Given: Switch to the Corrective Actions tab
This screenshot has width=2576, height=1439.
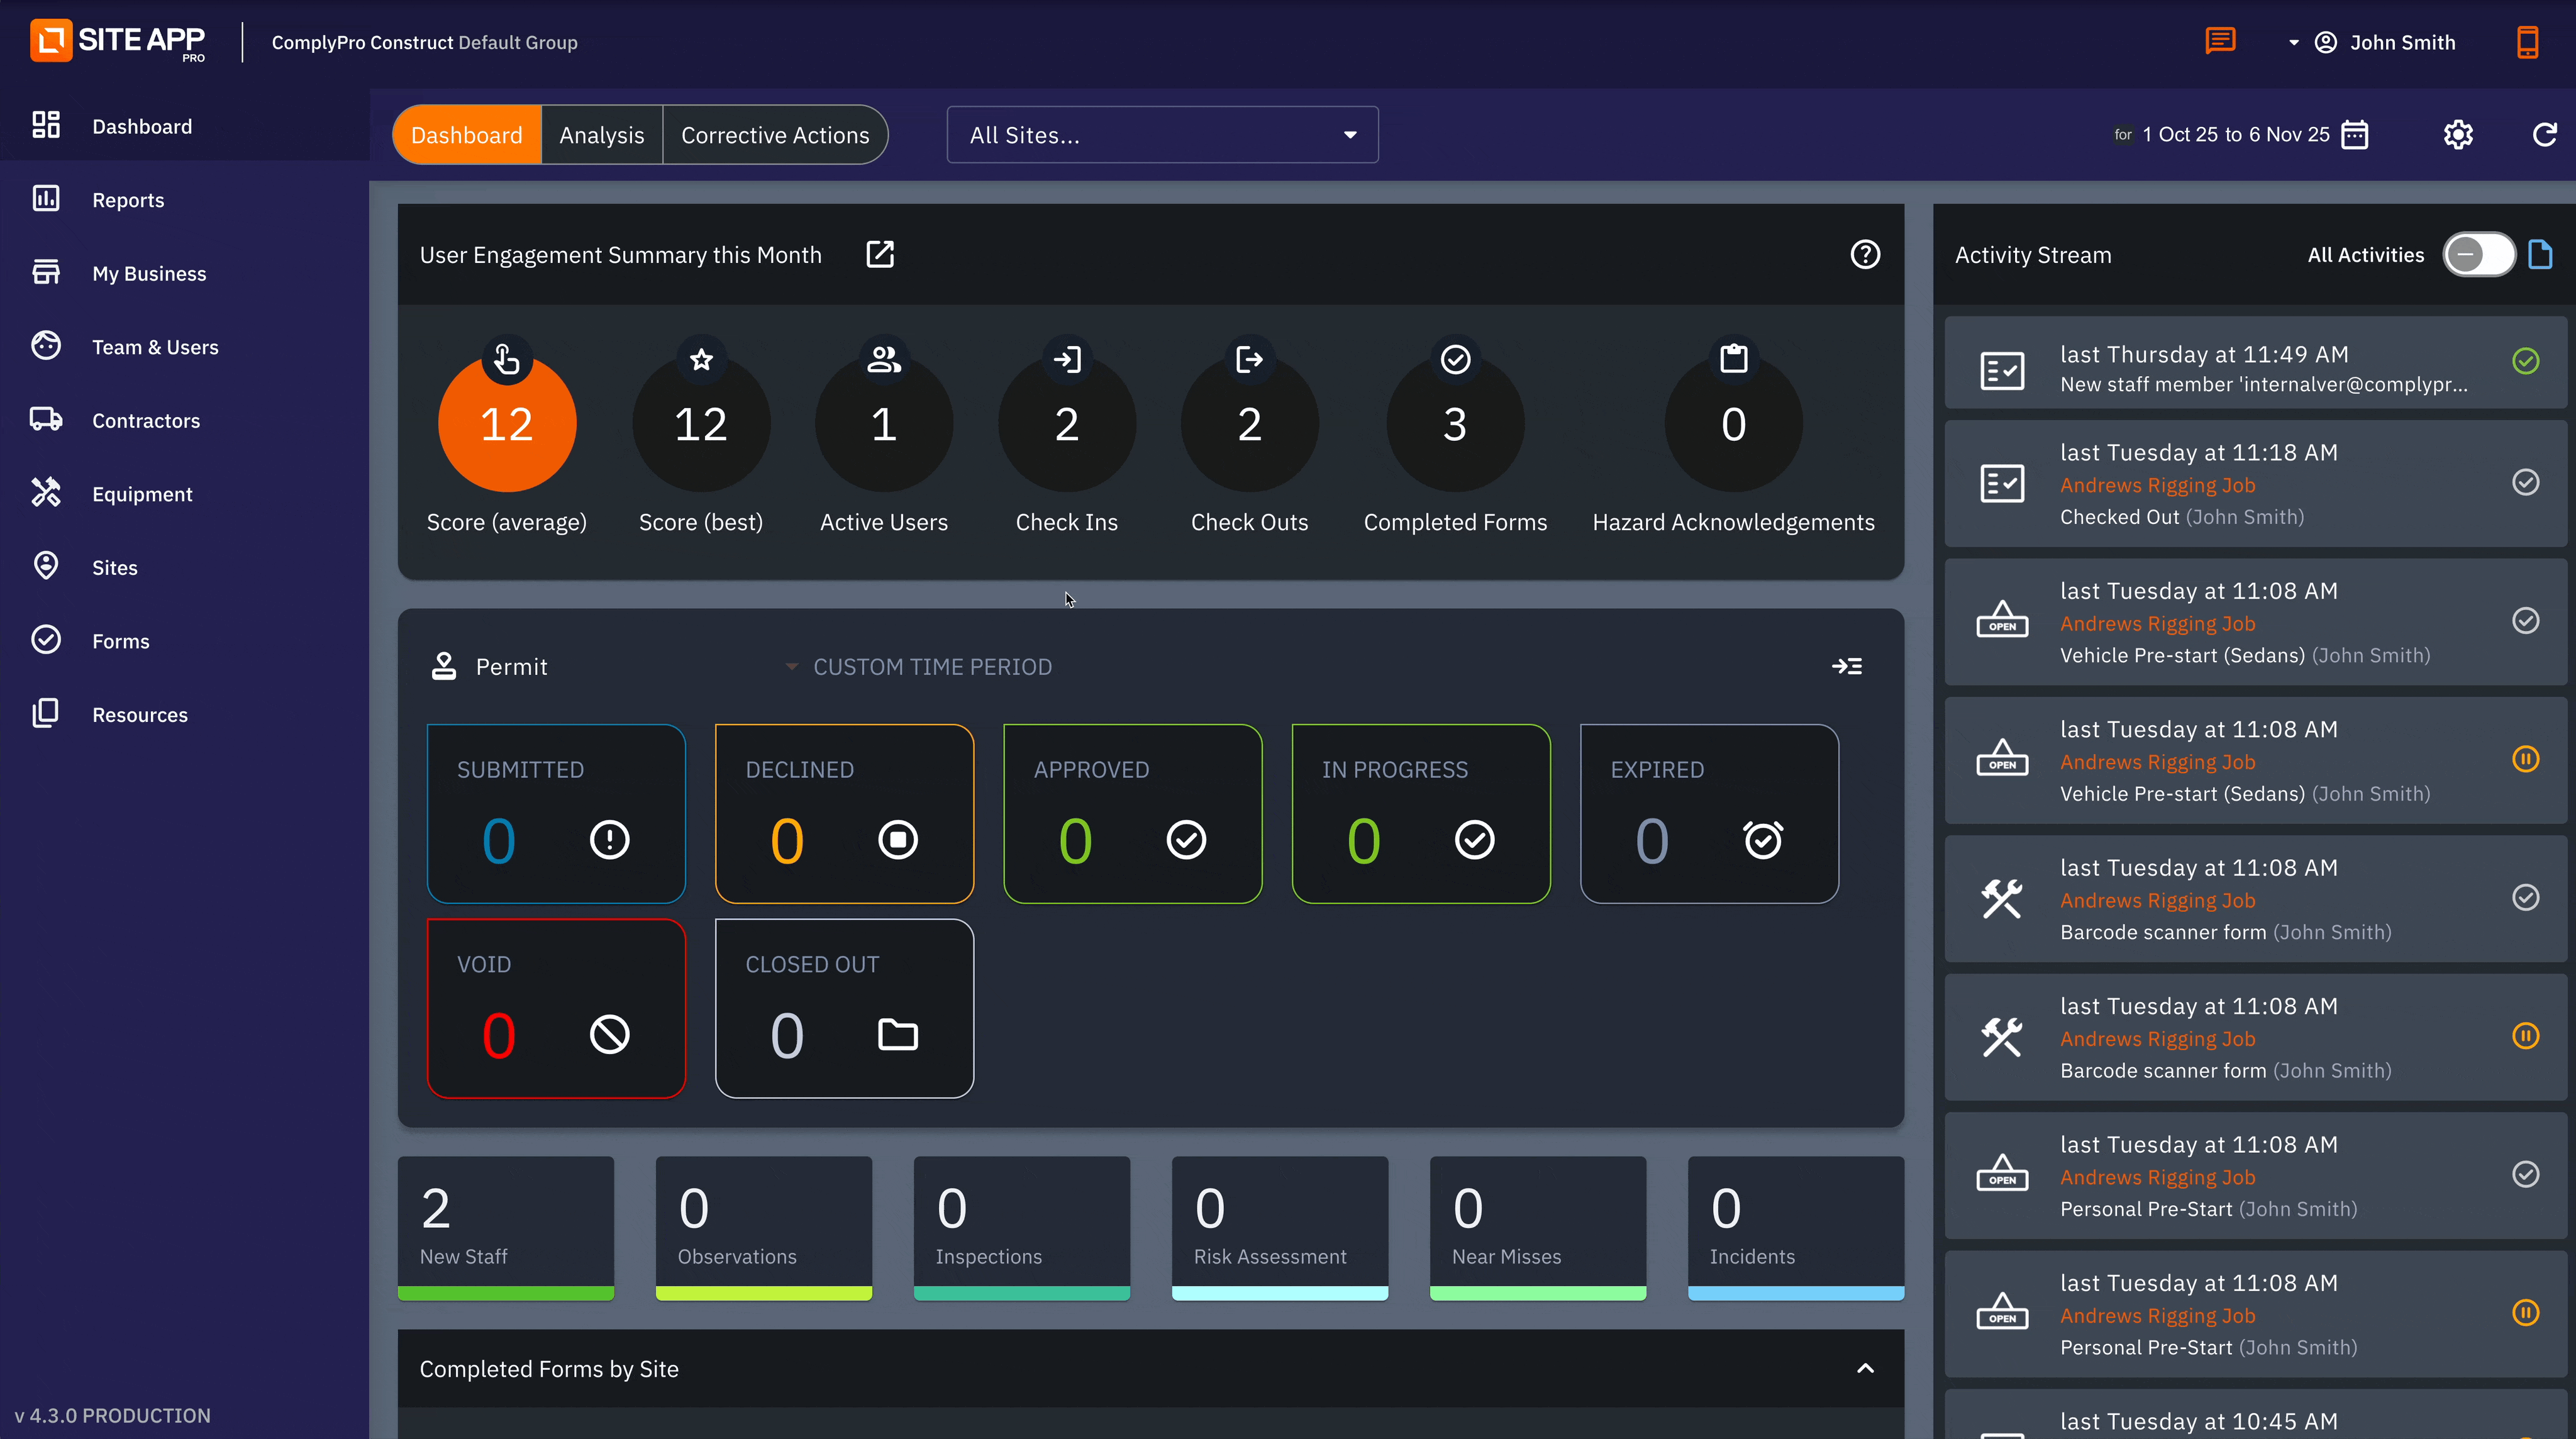Looking at the screenshot, I should click(x=775, y=135).
